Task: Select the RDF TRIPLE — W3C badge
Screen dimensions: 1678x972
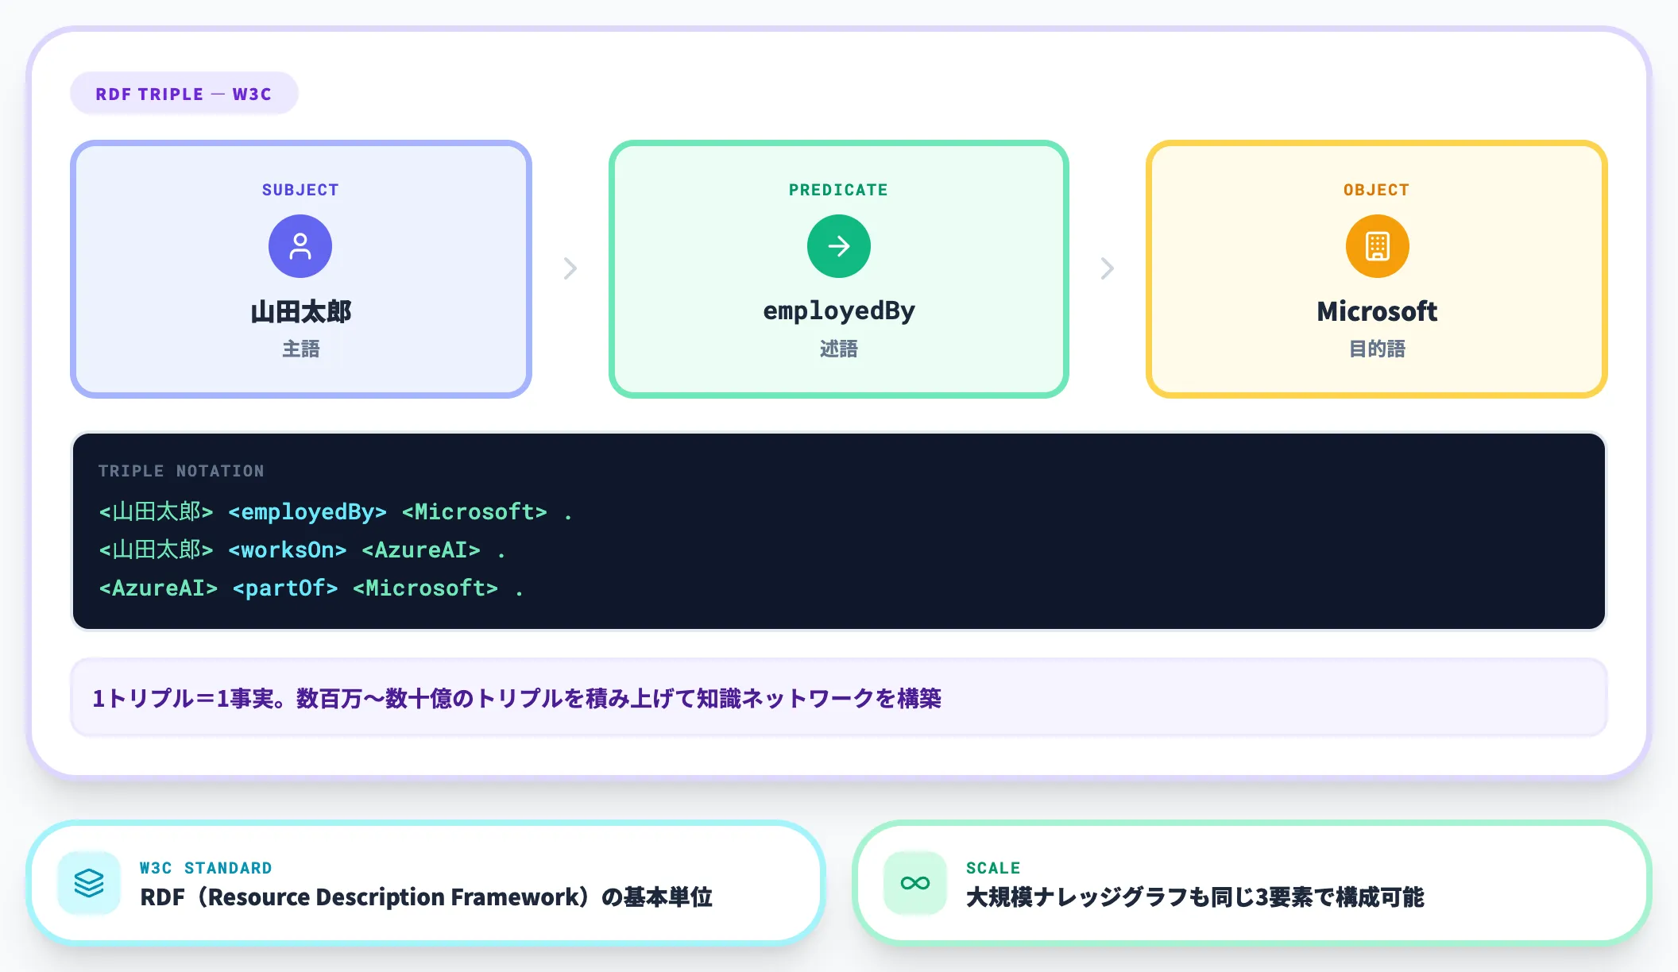Action: (x=184, y=93)
